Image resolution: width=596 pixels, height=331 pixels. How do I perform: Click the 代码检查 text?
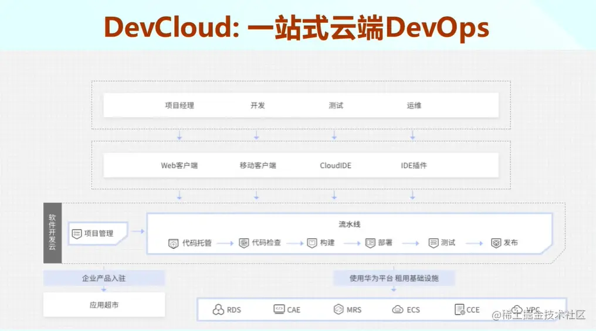coord(266,243)
